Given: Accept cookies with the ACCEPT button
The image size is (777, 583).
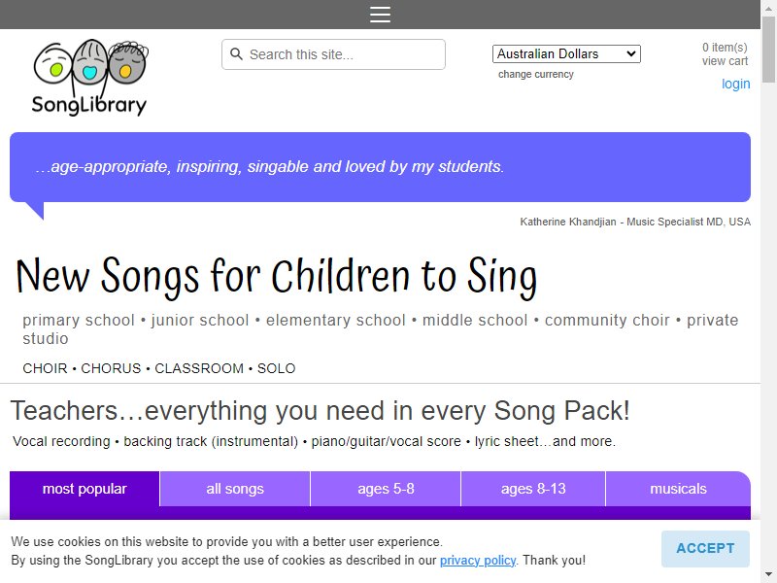Looking at the screenshot, I should coord(705,548).
